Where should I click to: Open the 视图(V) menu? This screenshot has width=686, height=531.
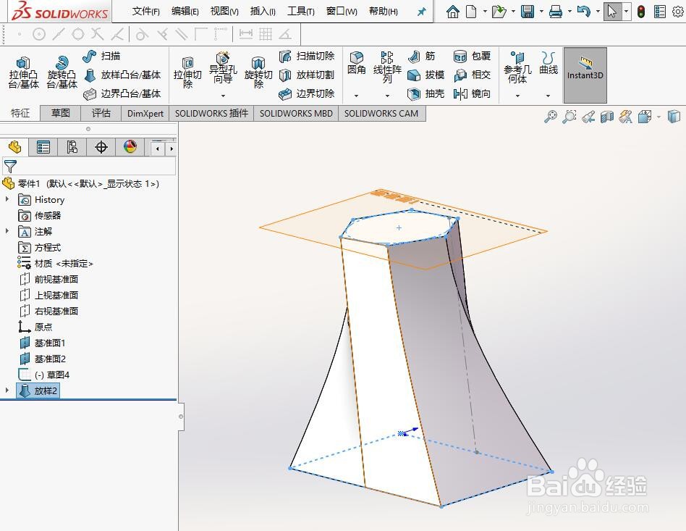point(224,12)
